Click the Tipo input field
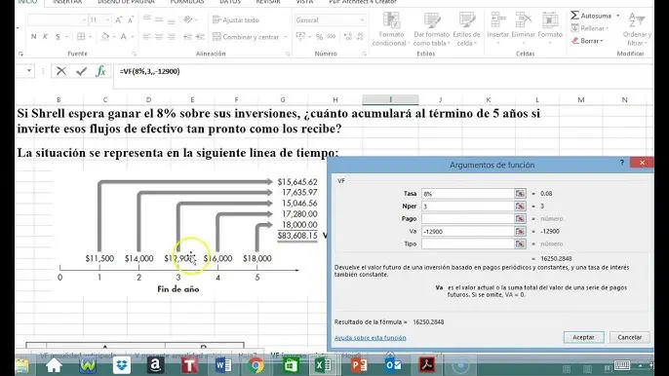Image resolution: width=669 pixels, height=376 pixels. (x=468, y=244)
